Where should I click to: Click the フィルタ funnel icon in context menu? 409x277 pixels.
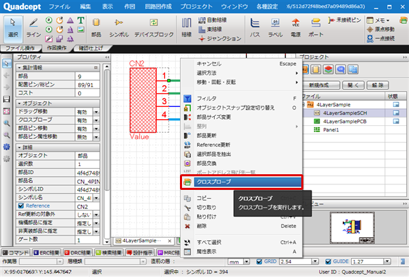tap(187, 99)
